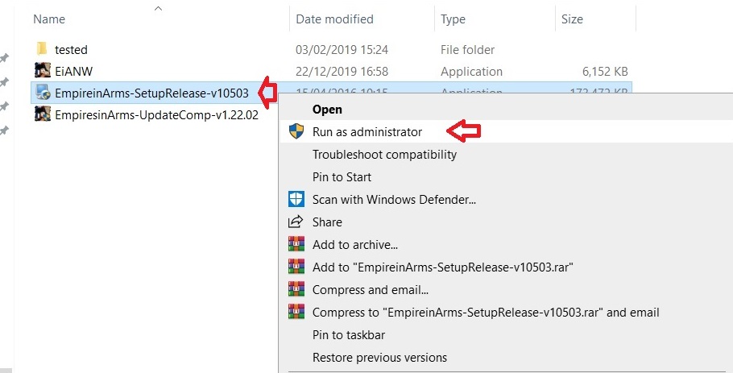Select Restore previous versions
Screen dimensions: 733x373
pyautogui.click(x=379, y=357)
